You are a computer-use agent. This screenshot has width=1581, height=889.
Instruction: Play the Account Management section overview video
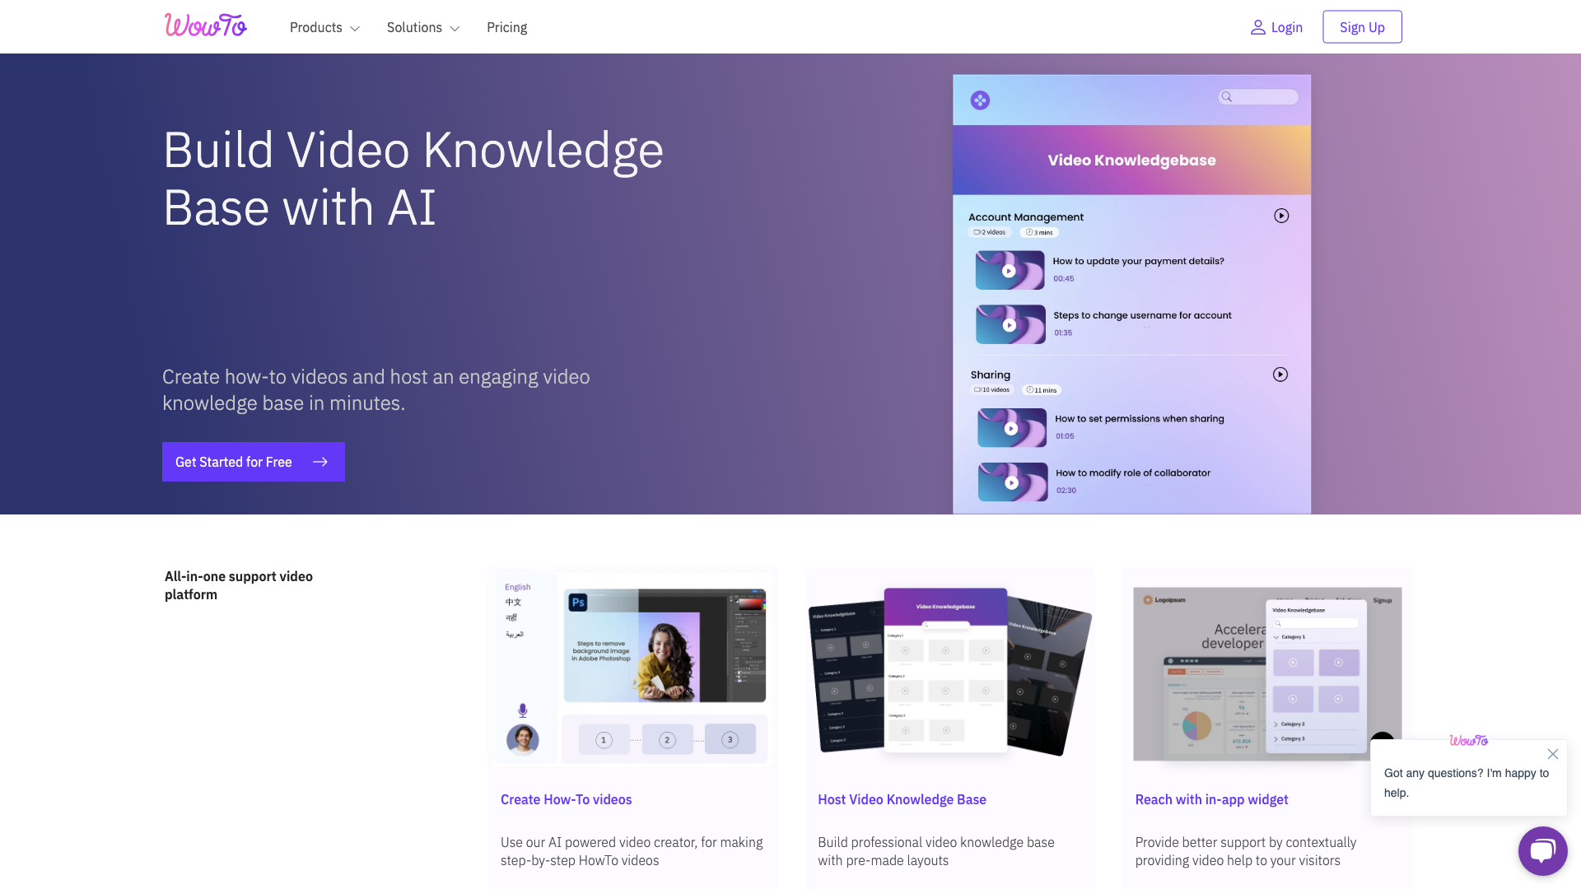[1280, 216]
